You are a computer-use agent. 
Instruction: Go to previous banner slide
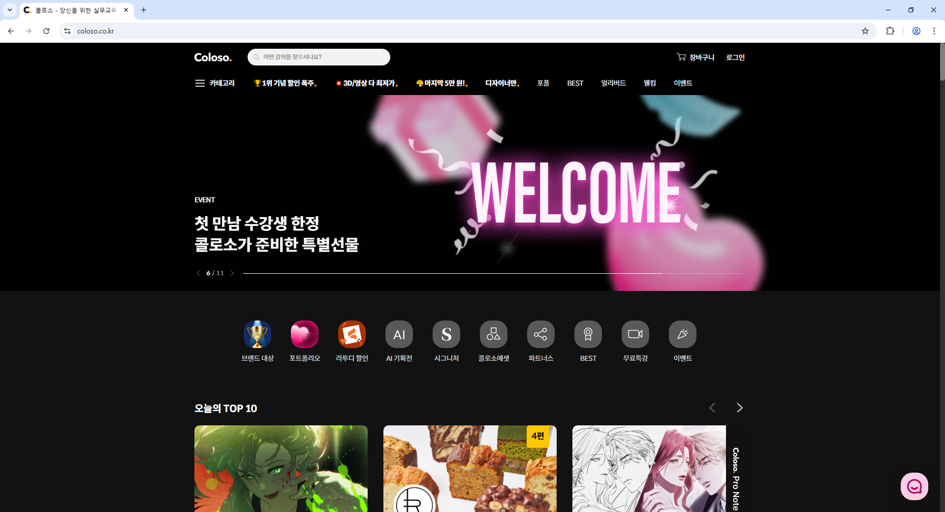coord(198,273)
